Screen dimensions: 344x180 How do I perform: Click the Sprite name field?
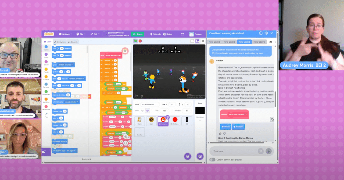pos(150,104)
